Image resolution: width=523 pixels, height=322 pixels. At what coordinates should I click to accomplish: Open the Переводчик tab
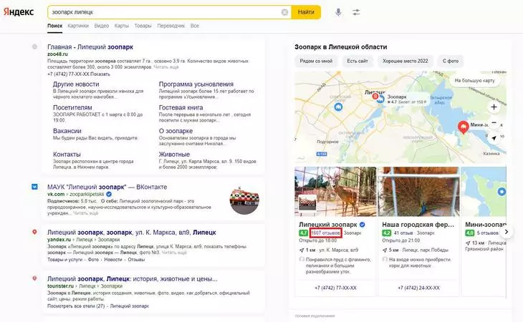(x=171, y=26)
